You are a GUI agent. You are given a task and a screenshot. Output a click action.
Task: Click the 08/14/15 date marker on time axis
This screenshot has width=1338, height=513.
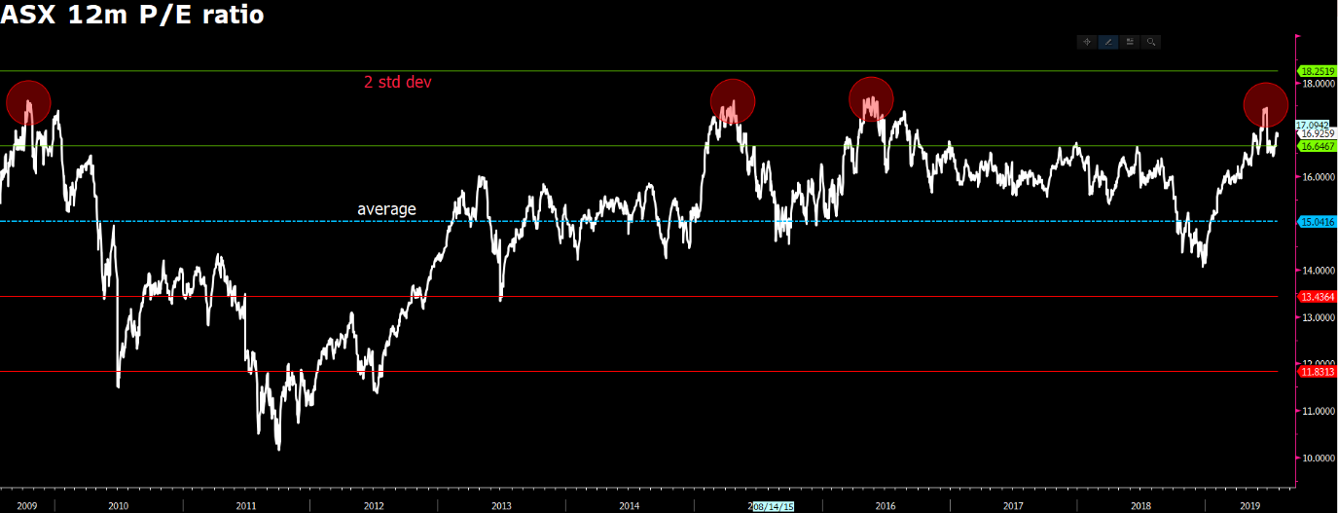pos(775,507)
